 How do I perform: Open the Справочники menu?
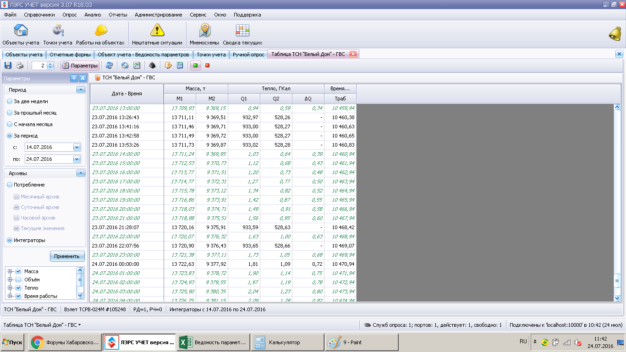pos(39,15)
